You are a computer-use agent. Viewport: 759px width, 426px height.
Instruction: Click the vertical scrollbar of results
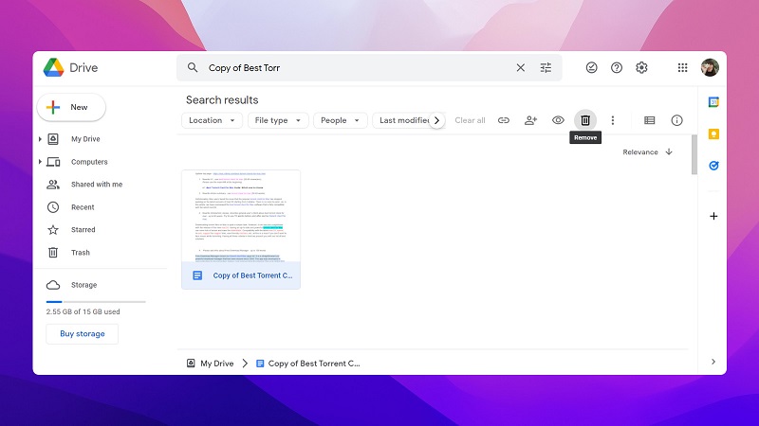(x=694, y=154)
